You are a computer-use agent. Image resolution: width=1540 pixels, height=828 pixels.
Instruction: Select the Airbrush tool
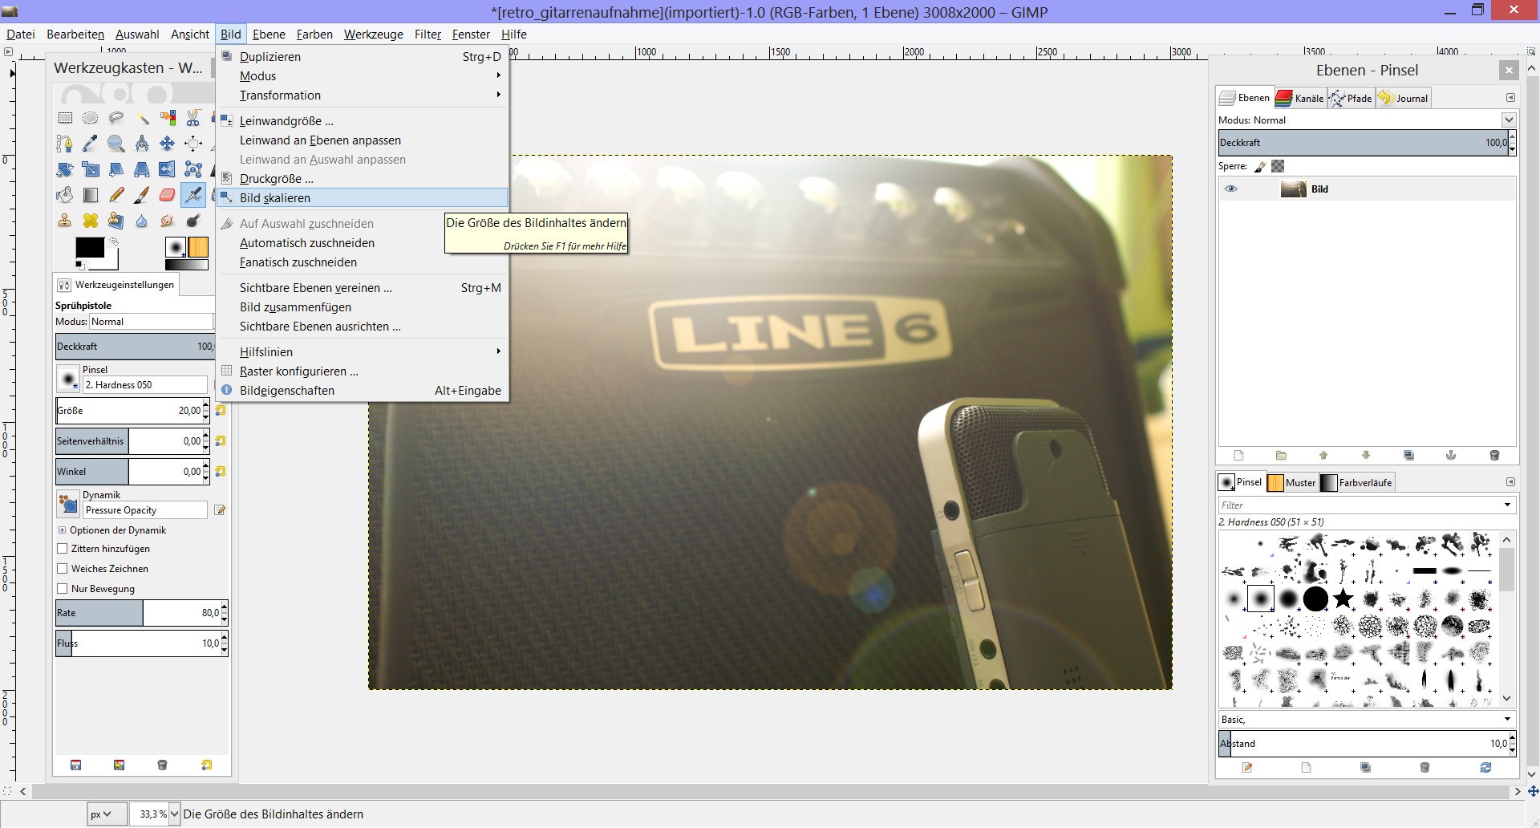tap(193, 195)
